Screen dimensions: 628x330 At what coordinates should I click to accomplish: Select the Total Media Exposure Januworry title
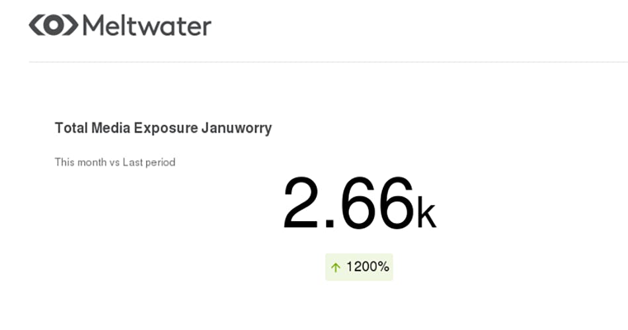163,128
